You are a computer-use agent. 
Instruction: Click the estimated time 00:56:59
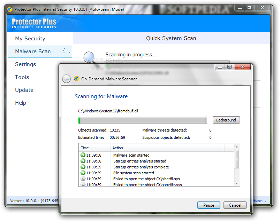117,137
